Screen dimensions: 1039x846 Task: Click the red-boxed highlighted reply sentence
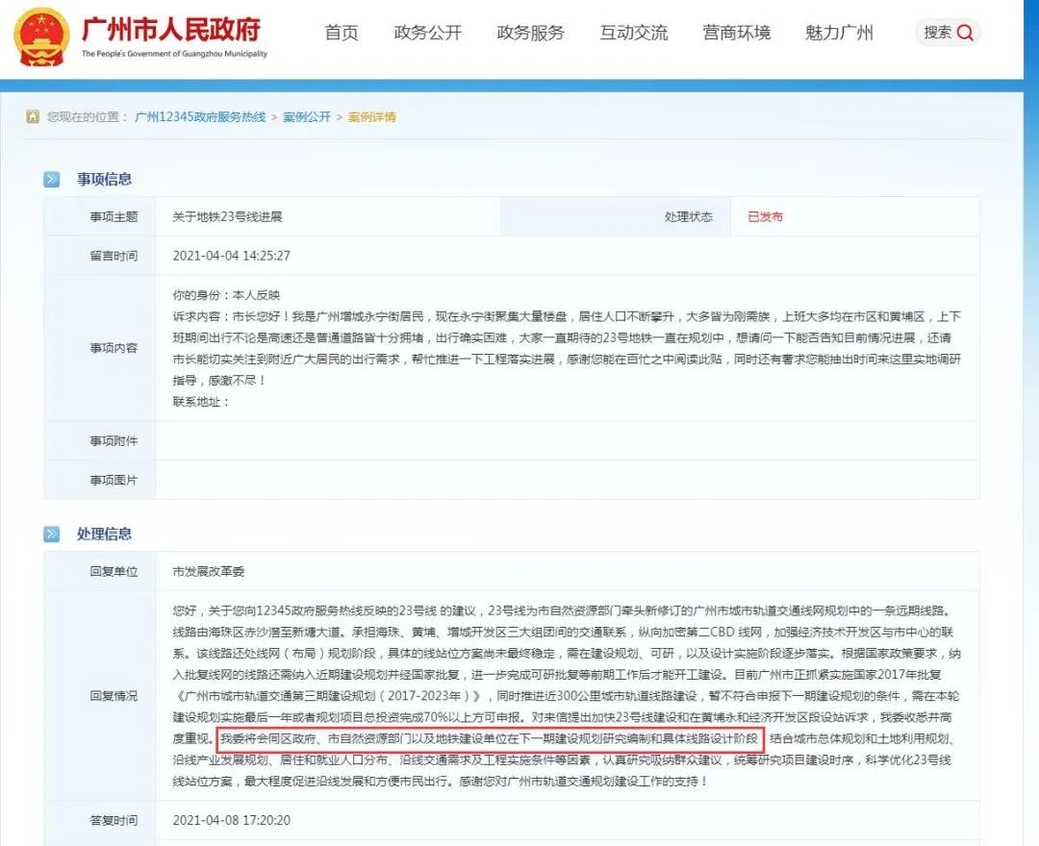[x=491, y=739]
